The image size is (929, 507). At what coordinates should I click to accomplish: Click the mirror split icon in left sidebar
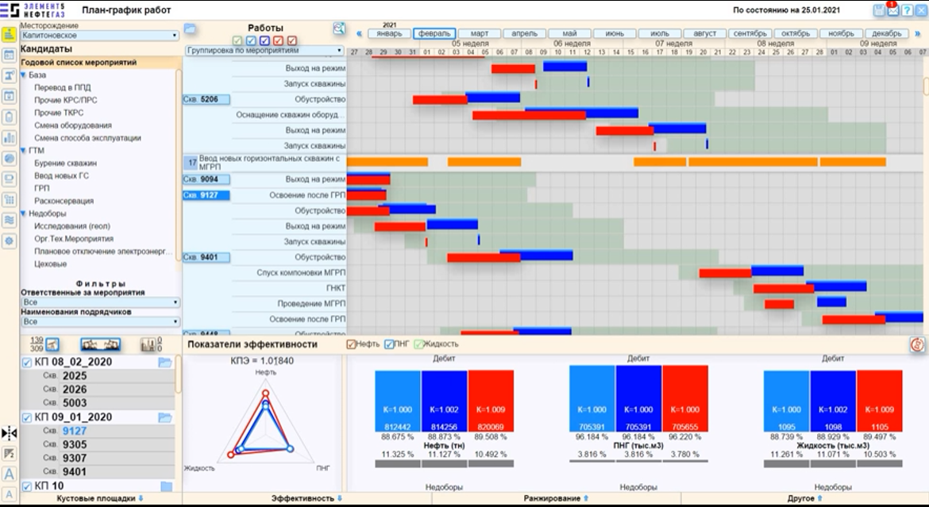tap(9, 433)
